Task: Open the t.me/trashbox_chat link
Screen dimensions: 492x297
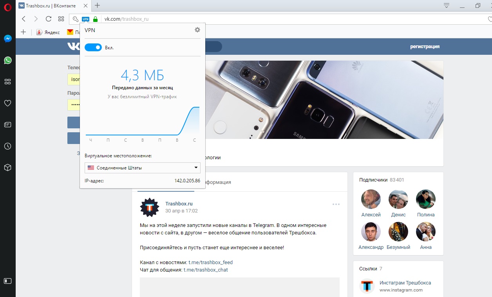Action: tap(206, 270)
